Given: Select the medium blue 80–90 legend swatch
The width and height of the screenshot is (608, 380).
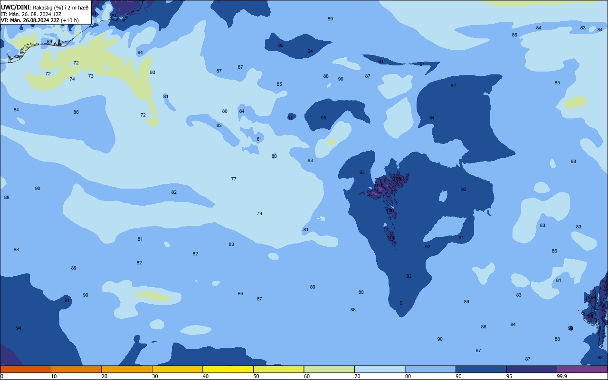Looking at the screenshot, I should click(x=430, y=369).
